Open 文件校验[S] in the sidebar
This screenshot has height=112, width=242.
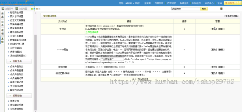(16, 48)
